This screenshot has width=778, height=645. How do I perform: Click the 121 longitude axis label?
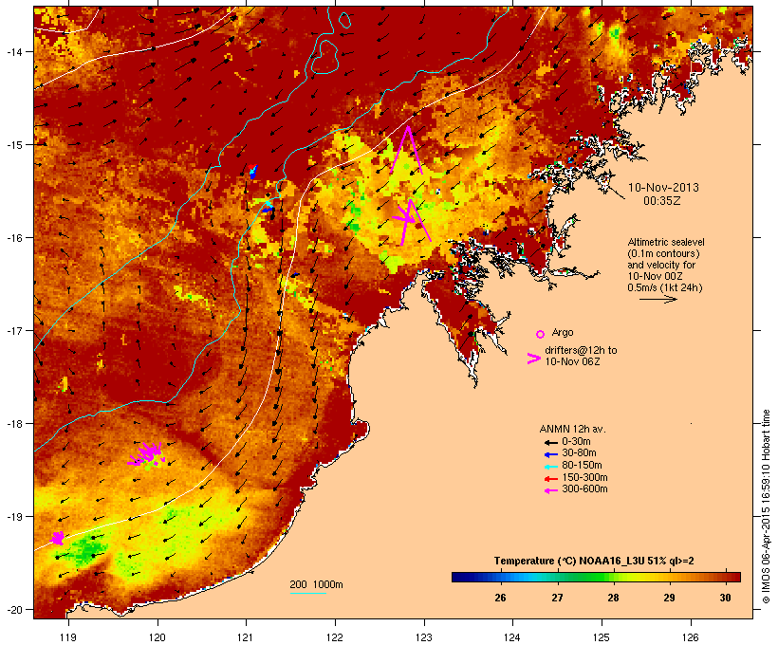point(246,637)
